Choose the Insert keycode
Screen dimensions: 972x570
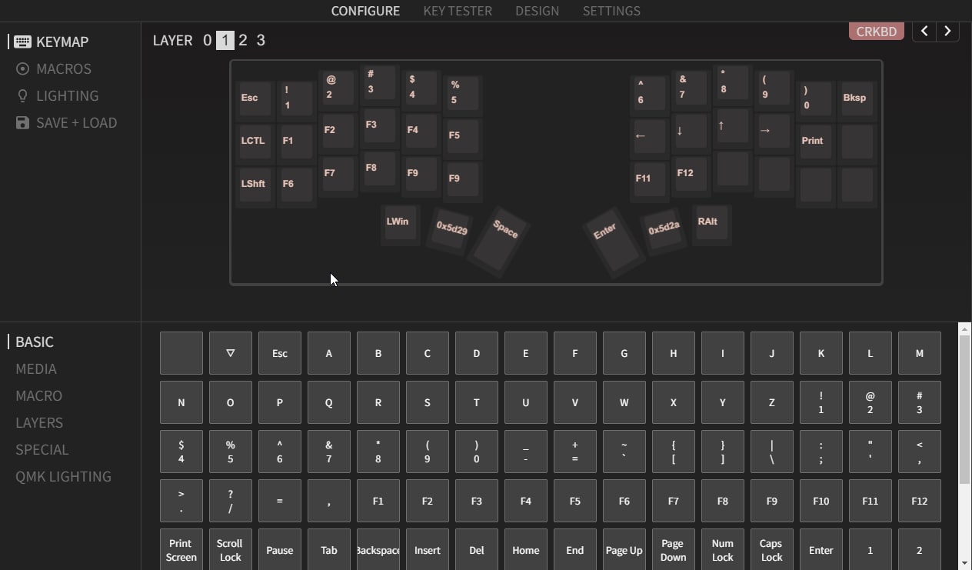point(427,550)
